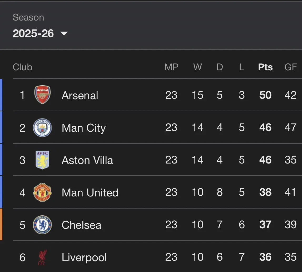Image resolution: width=302 pixels, height=272 pixels.
Task: Click the Pts column header
Action: tap(265, 67)
